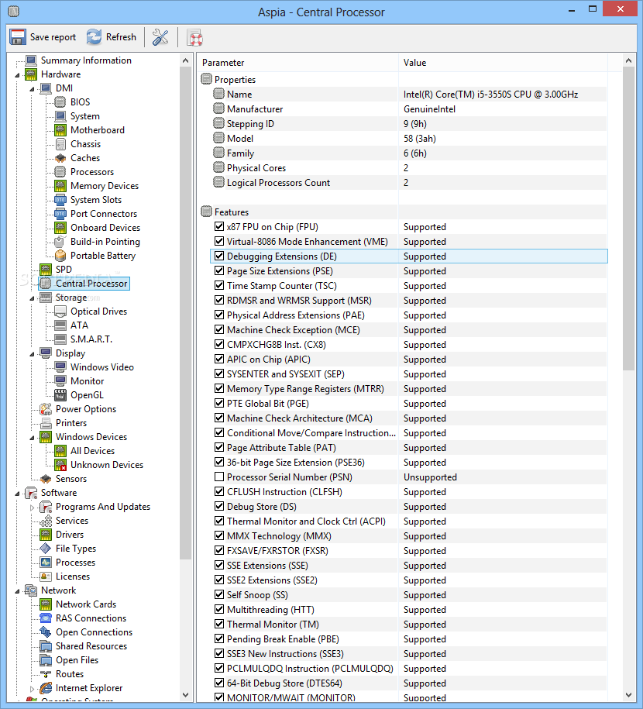
Task: Click the Sensors icon
Action: point(46,479)
